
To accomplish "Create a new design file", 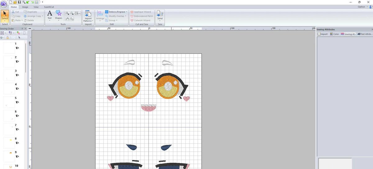I will point(11,2).
